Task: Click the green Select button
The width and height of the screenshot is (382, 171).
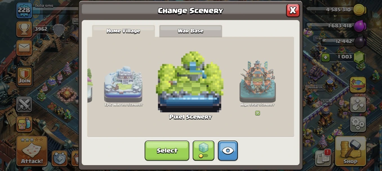Action: pyautogui.click(x=167, y=151)
